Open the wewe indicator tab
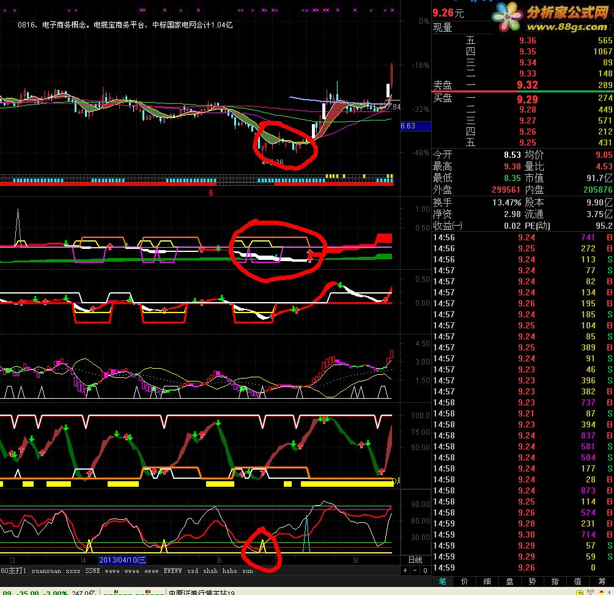Image resolution: width=614 pixels, height=595 pixels. click(113, 571)
